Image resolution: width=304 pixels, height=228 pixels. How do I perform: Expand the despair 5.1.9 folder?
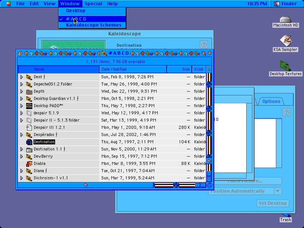[22, 113]
